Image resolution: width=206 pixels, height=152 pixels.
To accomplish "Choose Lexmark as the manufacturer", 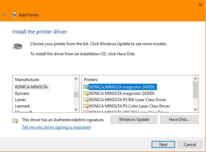I will pyautogui.click(x=23, y=106).
